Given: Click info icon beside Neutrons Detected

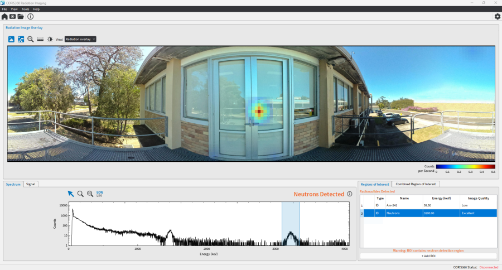Looking at the screenshot, I should point(350,194).
